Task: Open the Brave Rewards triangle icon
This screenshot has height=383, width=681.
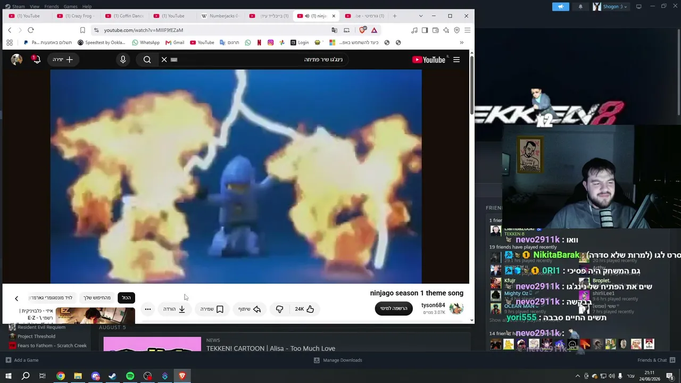Action: click(375, 30)
